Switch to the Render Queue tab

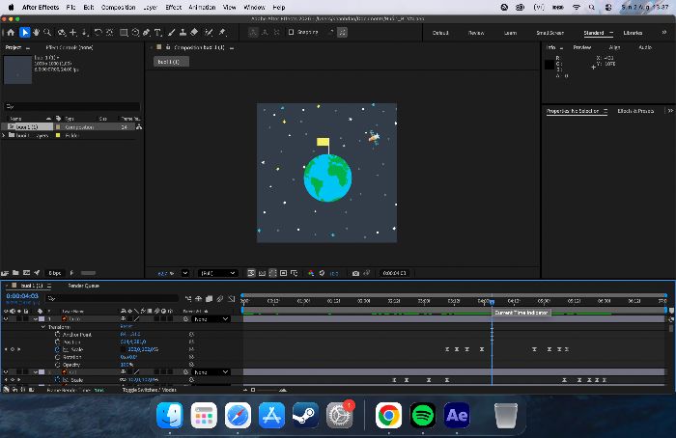[x=84, y=286]
